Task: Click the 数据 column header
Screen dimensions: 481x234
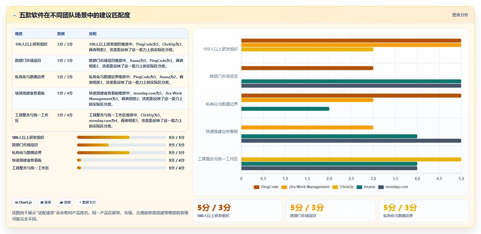Action: click(x=61, y=34)
